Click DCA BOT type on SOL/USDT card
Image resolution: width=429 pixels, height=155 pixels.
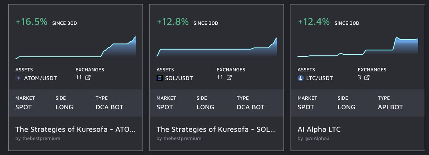(251, 107)
